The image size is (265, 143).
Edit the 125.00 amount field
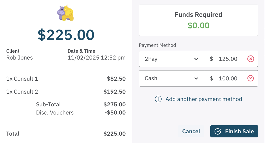[228, 59]
